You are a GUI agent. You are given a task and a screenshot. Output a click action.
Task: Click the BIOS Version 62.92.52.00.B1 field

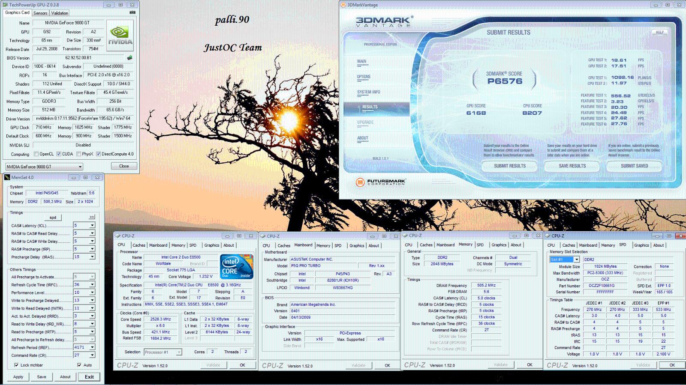(78, 58)
